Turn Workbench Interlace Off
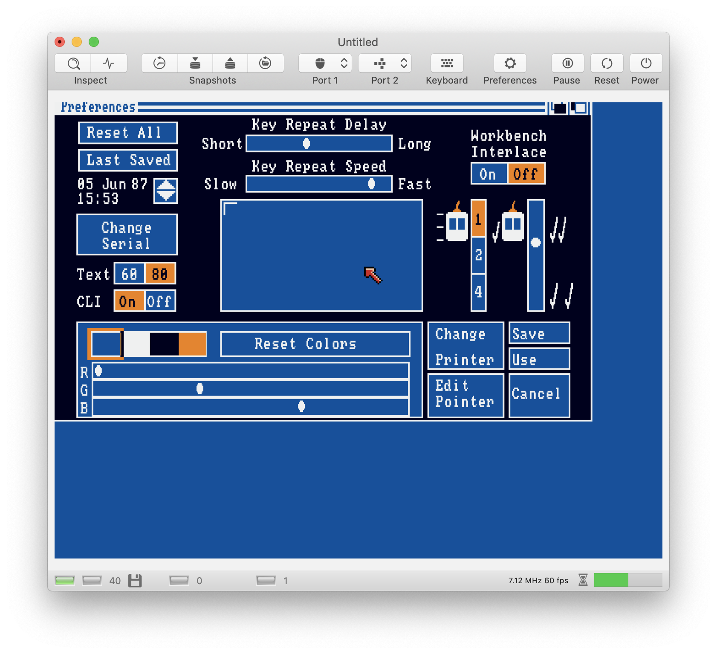 pyautogui.click(x=526, y=174)
